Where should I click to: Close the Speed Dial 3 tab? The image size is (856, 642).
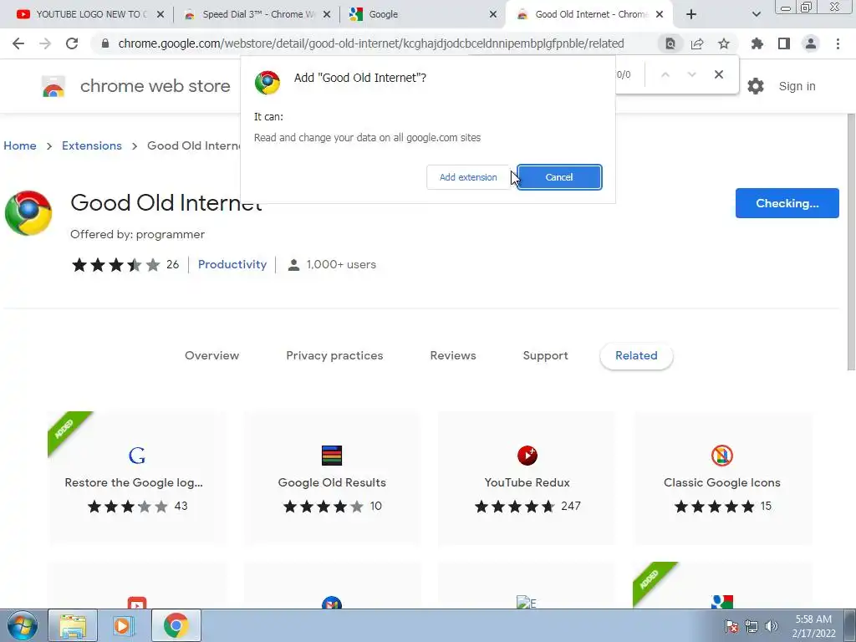coord(327,15)
